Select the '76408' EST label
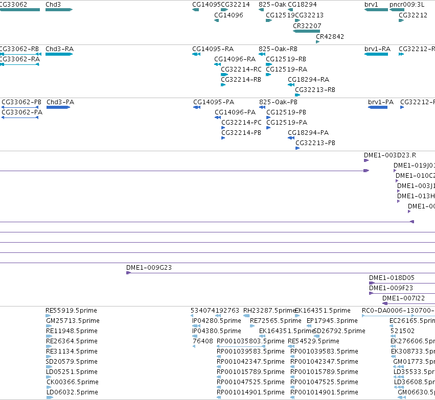The width and height of the screenshot is (435, 400). point(203,342)
